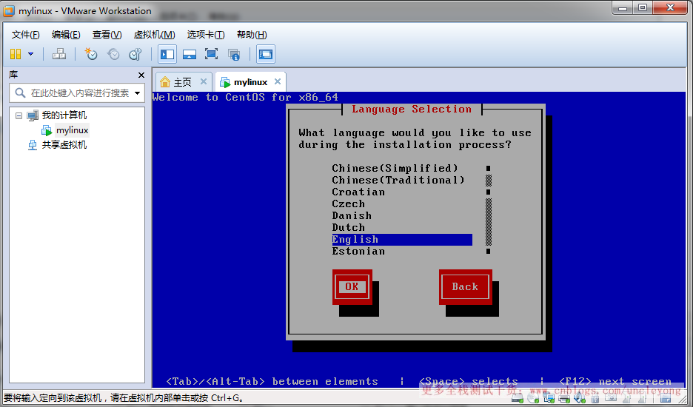Click the sound card status bar icon
This screenshot has width=693, height=407.
580,399
